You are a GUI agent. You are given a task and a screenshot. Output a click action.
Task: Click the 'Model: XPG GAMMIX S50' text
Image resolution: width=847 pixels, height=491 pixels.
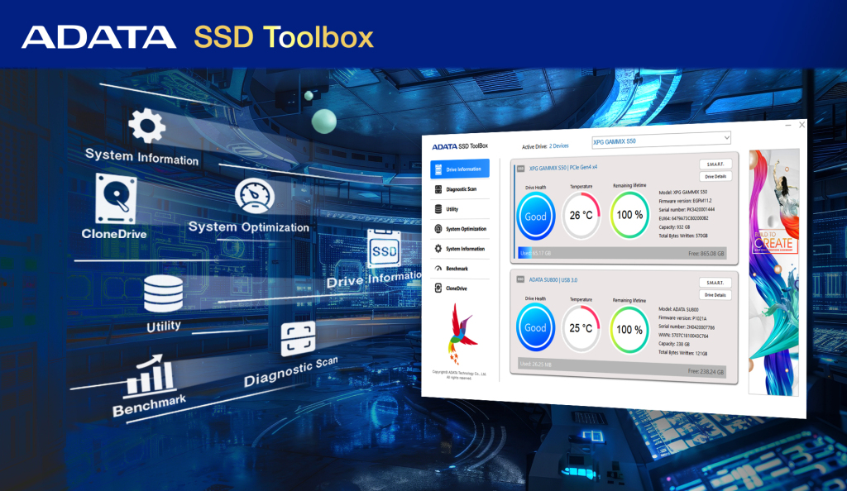point(682,192)
